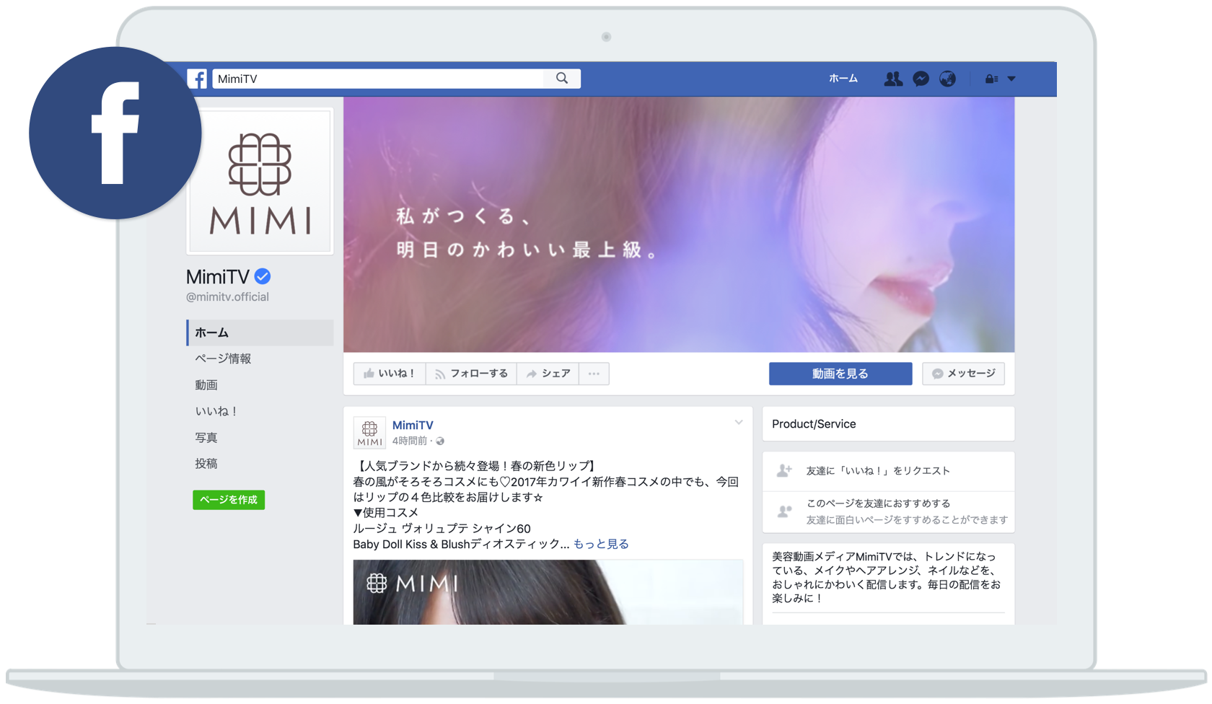Click the Product/Service category label
The image size is (1212, 704).
coord(814,424)
